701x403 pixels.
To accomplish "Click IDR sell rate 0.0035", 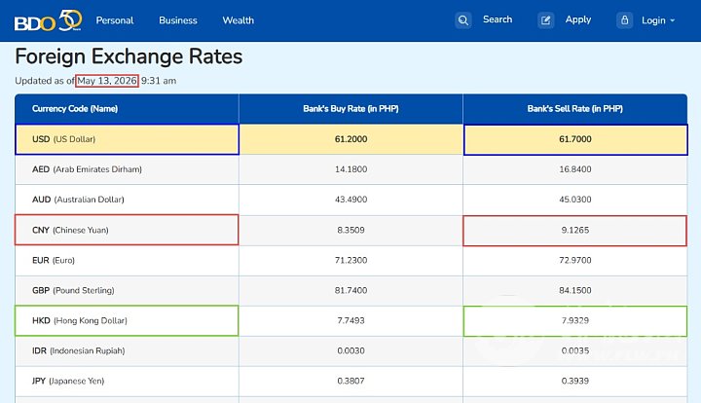I will [x=575, y=351].
